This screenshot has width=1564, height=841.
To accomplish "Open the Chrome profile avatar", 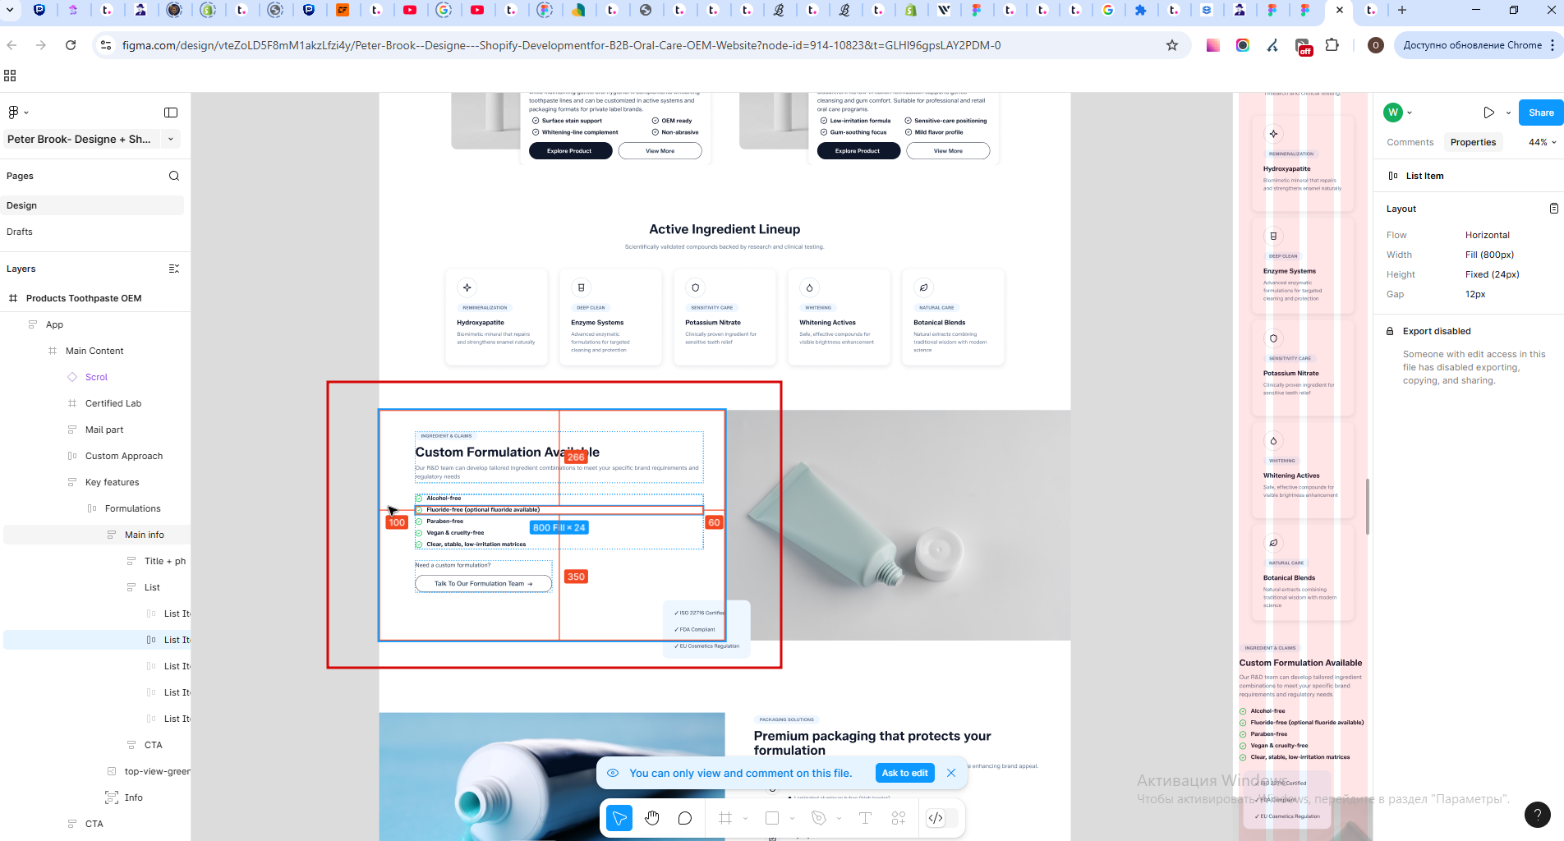I will click(x=1375, y=45).
